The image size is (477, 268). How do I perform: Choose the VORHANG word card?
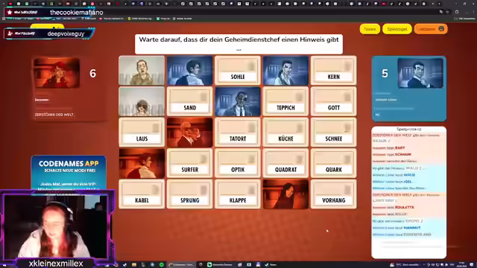pos(333,194)
